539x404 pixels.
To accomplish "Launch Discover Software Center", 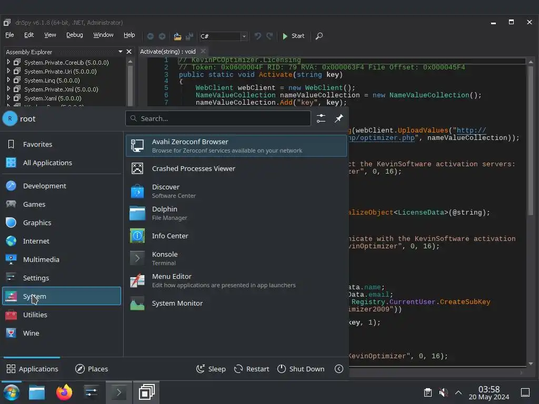I will (236, 191).
